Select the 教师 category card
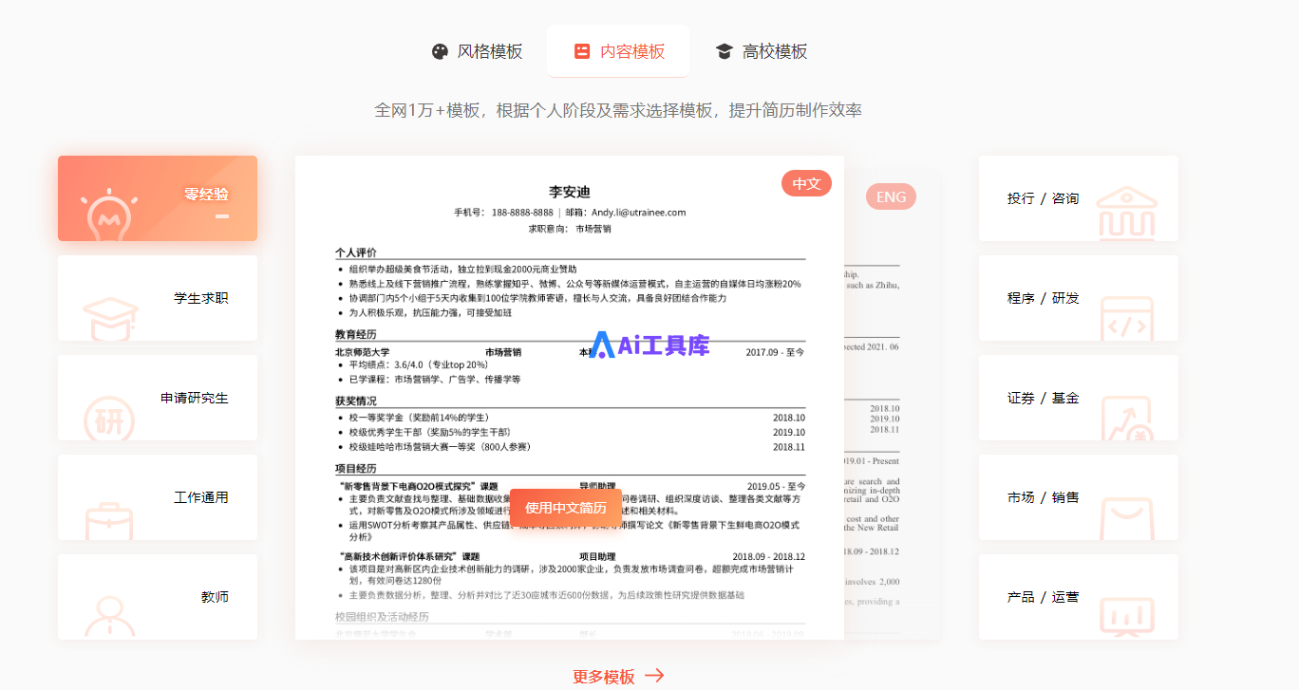This screenshot has height=690, width=1299. coord(158,597)
